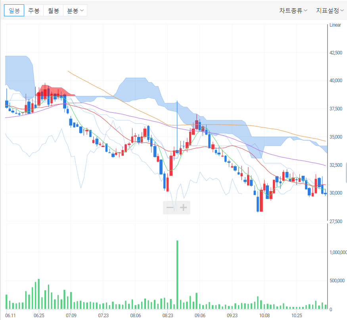This screenshot has height=320, width=347.
Task: Click the 42,500 price axis label
Action: (336, 53)
